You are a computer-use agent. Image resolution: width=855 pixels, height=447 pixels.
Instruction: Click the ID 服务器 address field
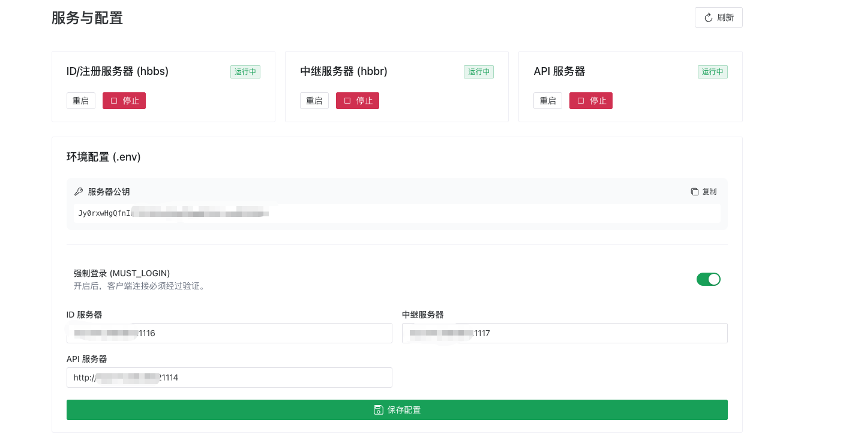coord(229,333)
